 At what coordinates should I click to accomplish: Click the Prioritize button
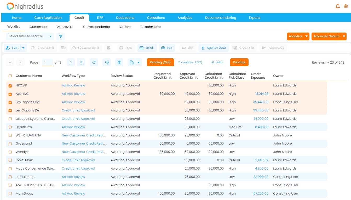[x=239, y=62]
